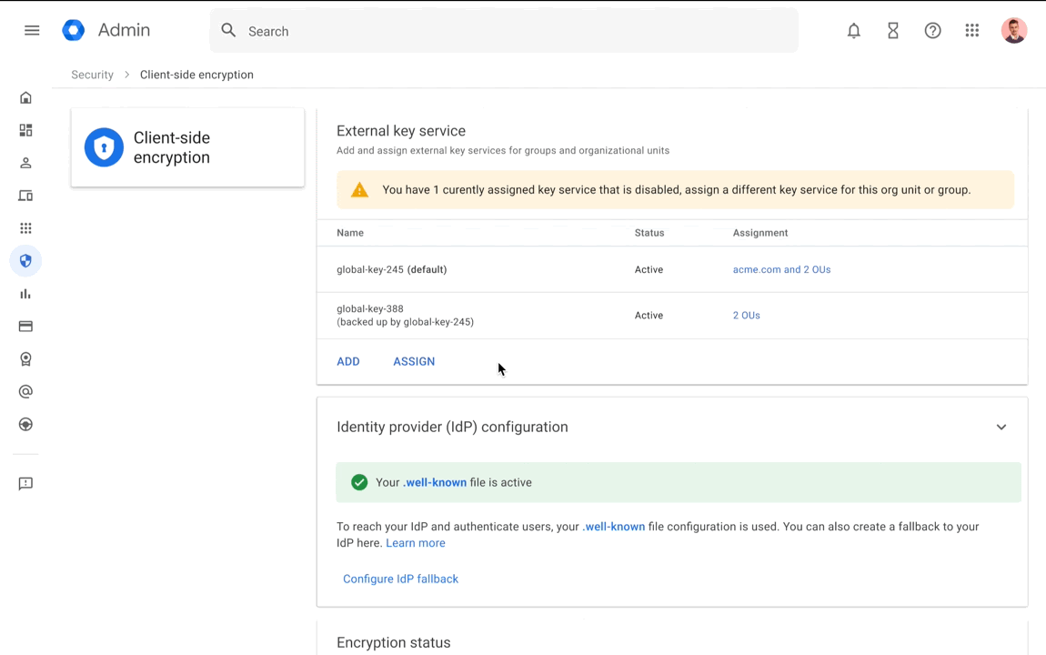Open Dashboard in the sidebar

click(x=25, y=130)
